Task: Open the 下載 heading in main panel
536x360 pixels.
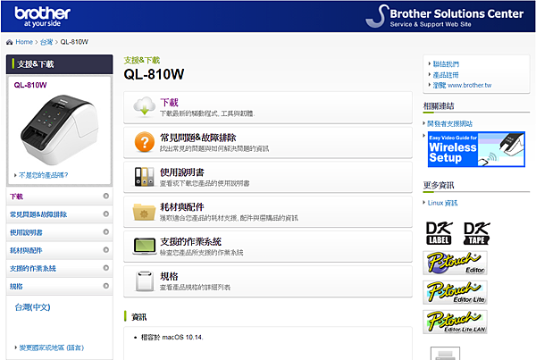Action: [169, 102]
